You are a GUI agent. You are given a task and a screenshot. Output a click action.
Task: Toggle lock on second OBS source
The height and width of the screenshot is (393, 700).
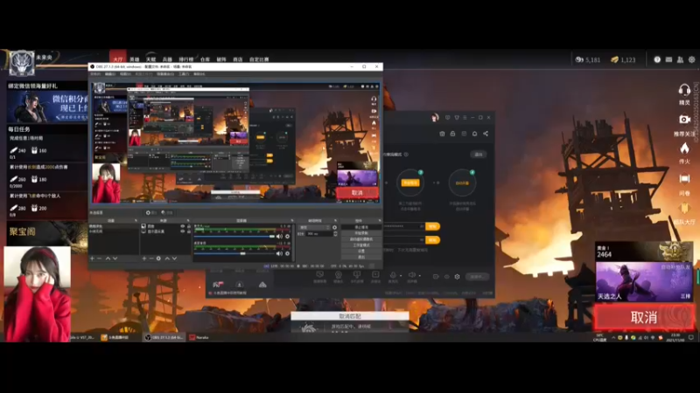[189, 231]
